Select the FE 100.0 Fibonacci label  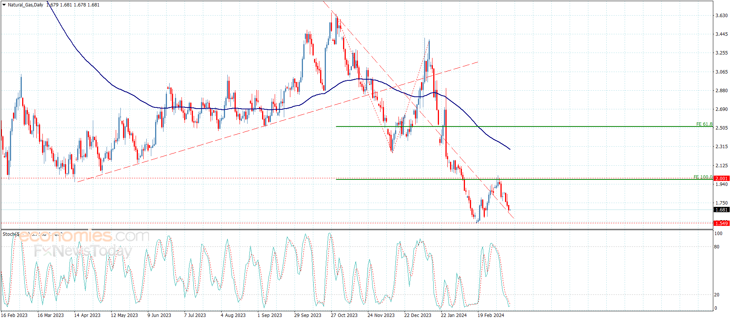703,177
